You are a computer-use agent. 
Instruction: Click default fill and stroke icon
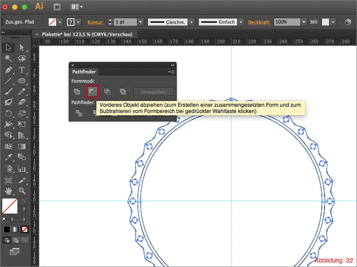coord(4,219)
